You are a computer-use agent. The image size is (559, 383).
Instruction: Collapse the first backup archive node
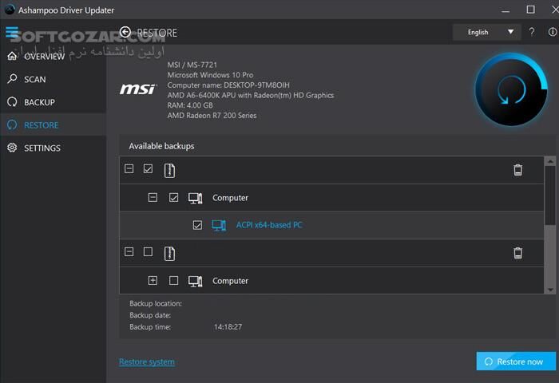(x=129, y=169)
